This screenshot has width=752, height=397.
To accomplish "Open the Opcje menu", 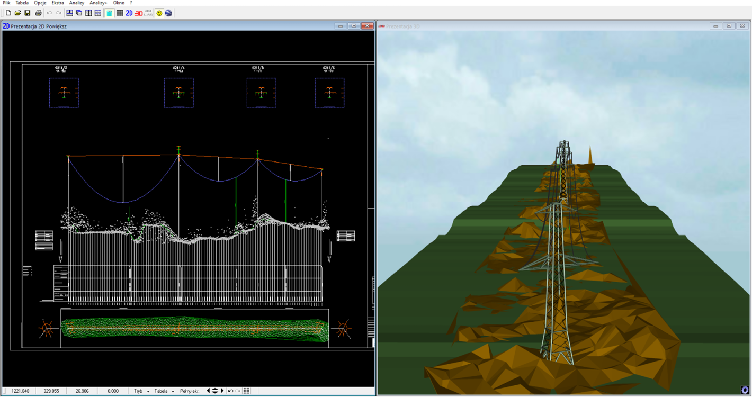I will point(40,3).
